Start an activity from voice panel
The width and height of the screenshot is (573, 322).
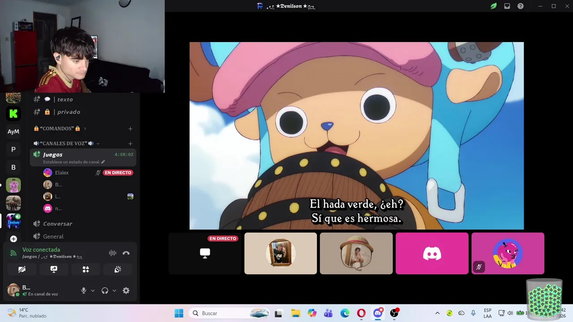[x=86, y=269]
